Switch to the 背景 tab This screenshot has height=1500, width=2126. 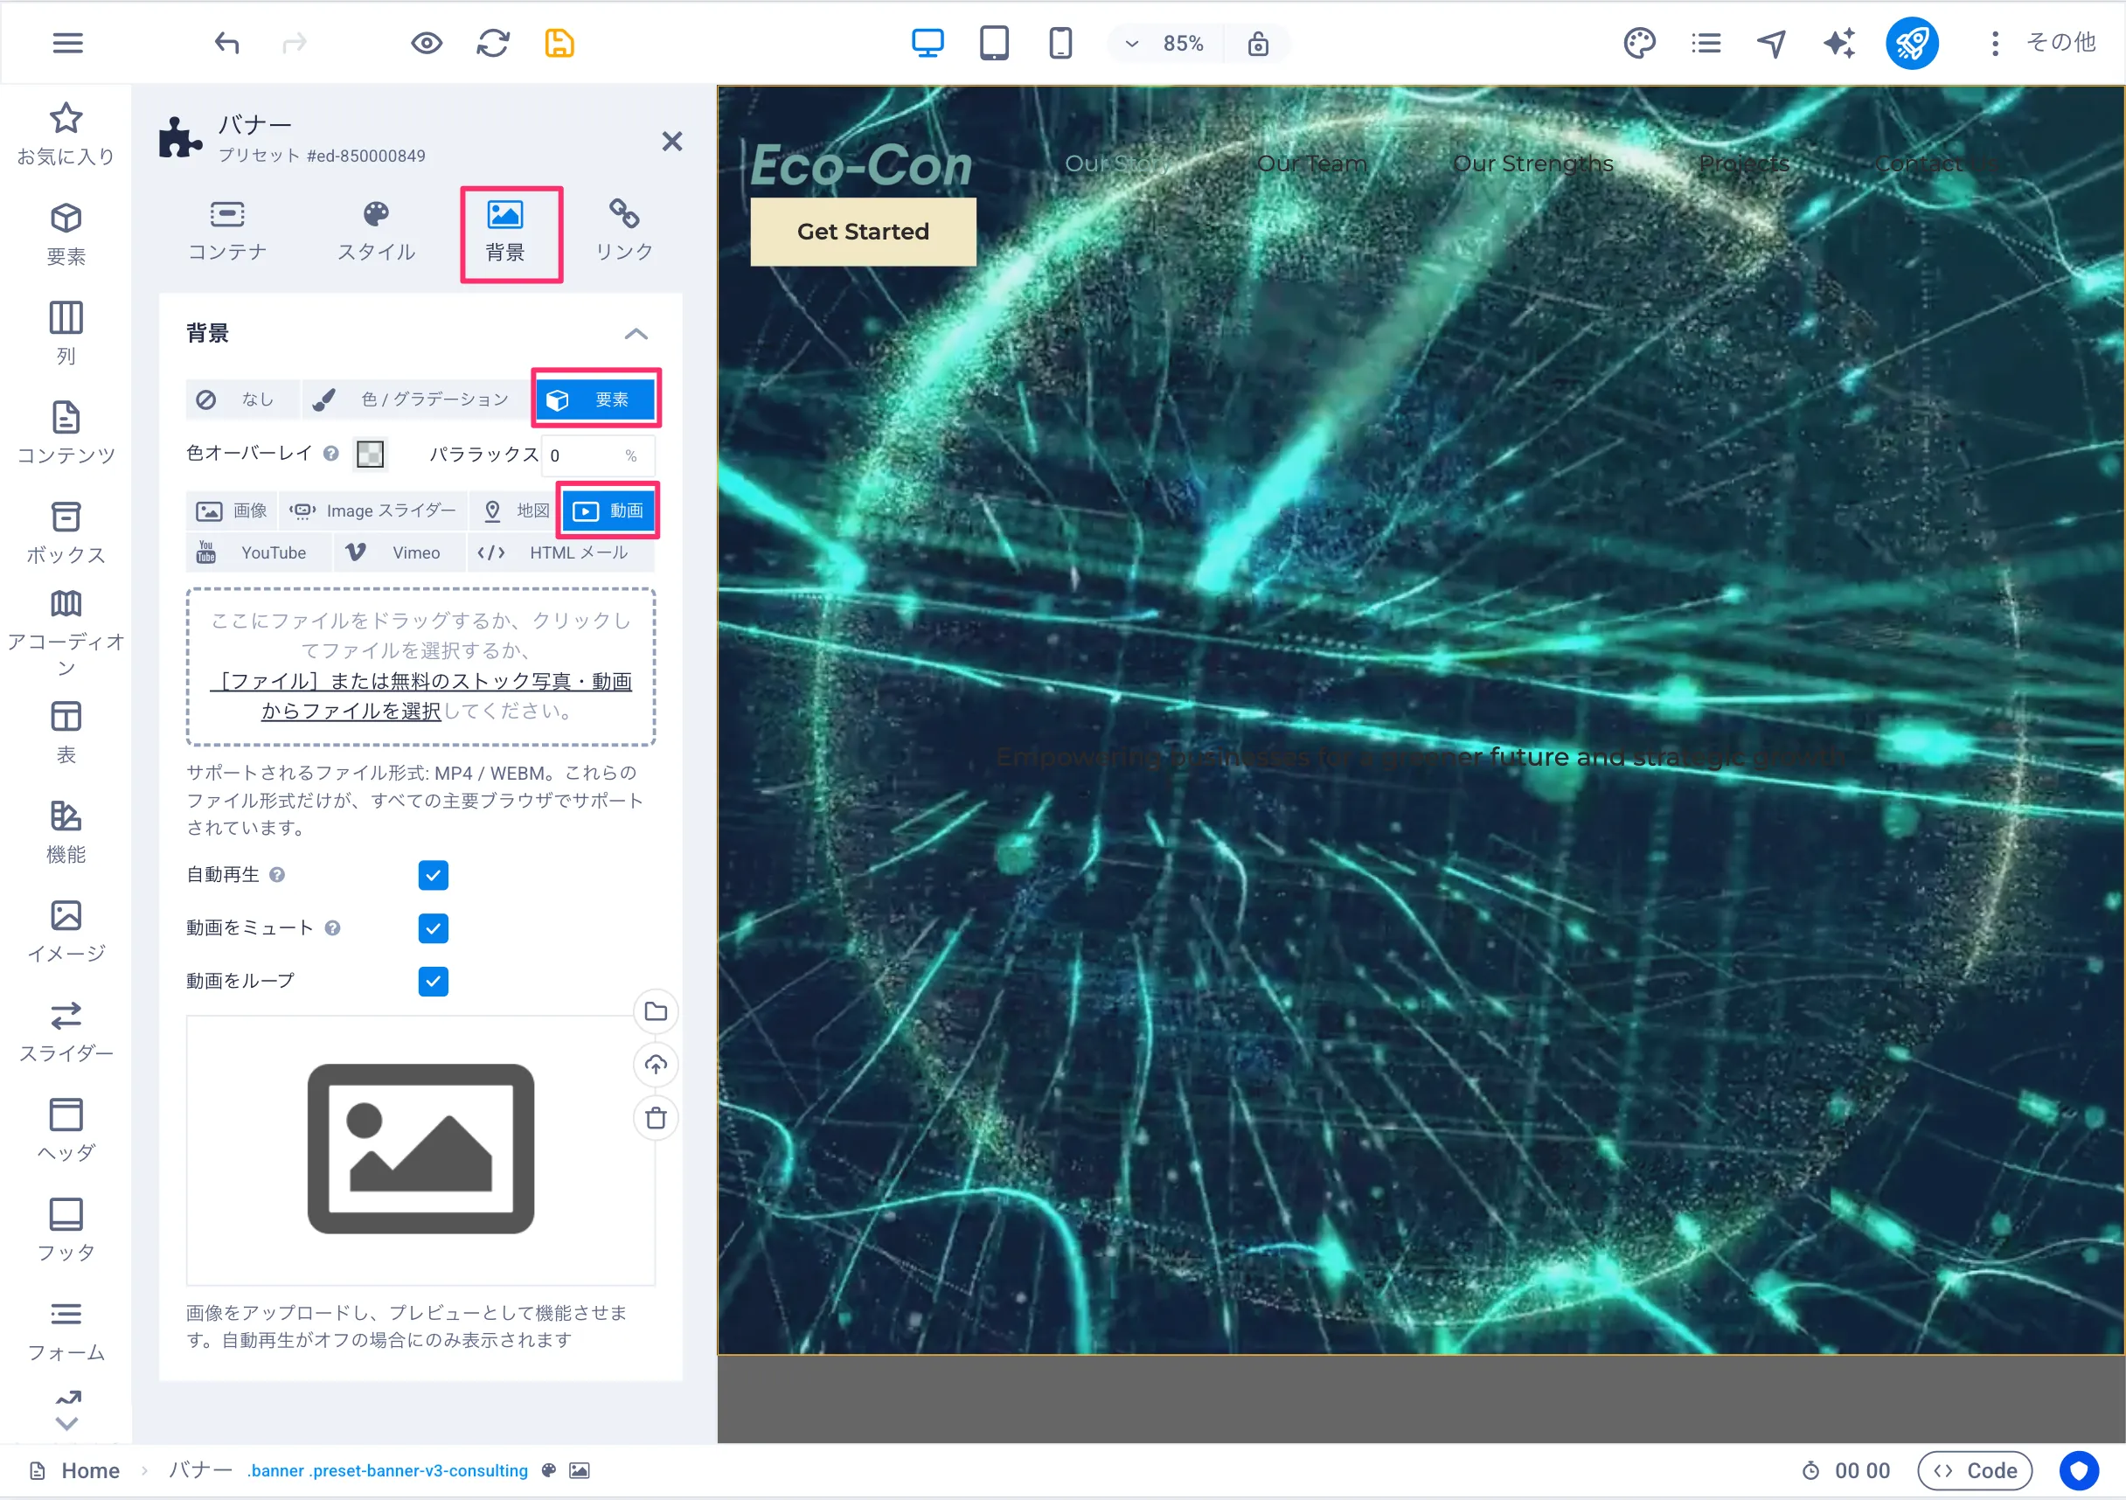coord(504,232)
